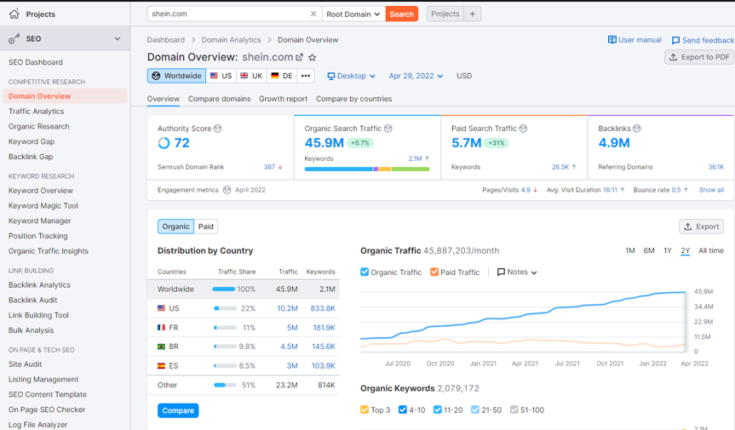This screenshot has height=430, width=735.
Task: Click the Backlinks globe icon
Action: [636, 129]
